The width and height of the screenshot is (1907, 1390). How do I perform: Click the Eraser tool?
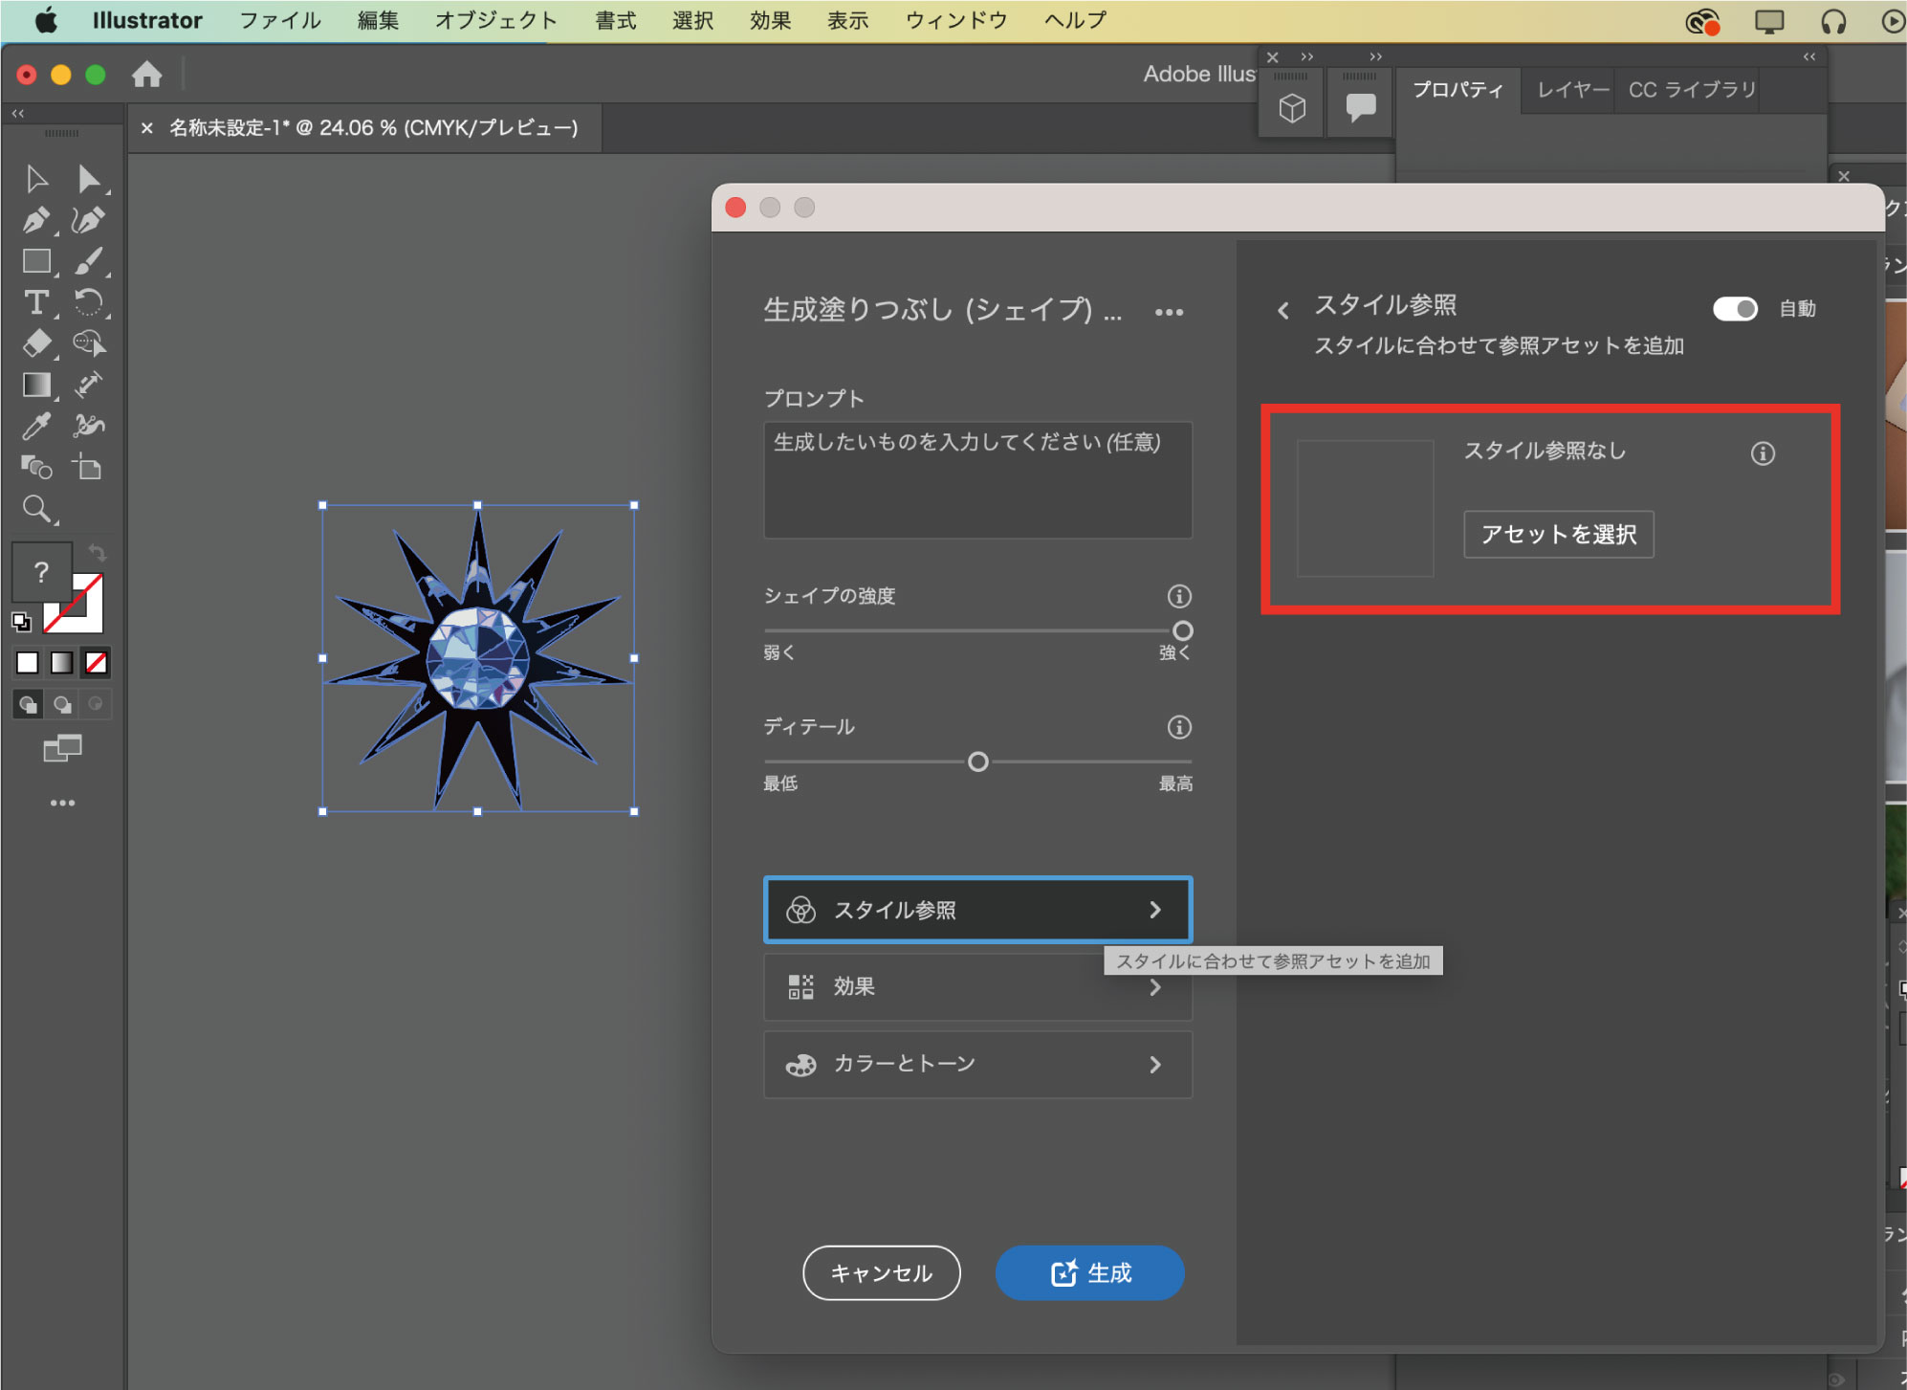[35, 342]
